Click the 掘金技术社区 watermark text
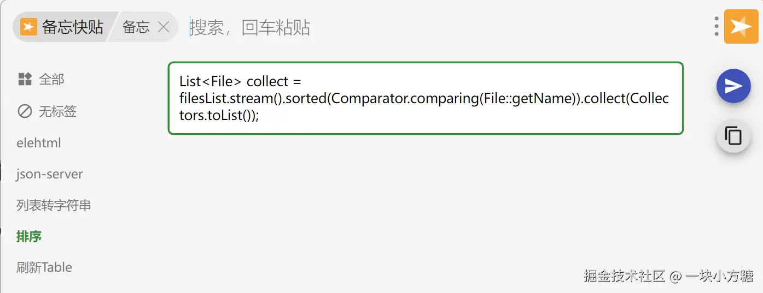Screen dimensions: 763x293 pyautogui.click(x=624, y=276)
